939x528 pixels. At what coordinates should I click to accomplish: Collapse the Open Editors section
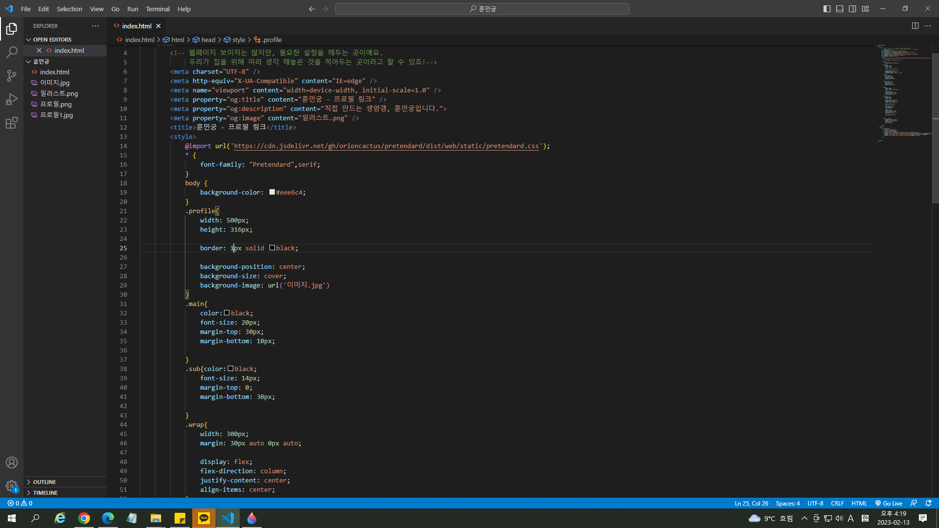pyautogui.click(x=65, y=40)
